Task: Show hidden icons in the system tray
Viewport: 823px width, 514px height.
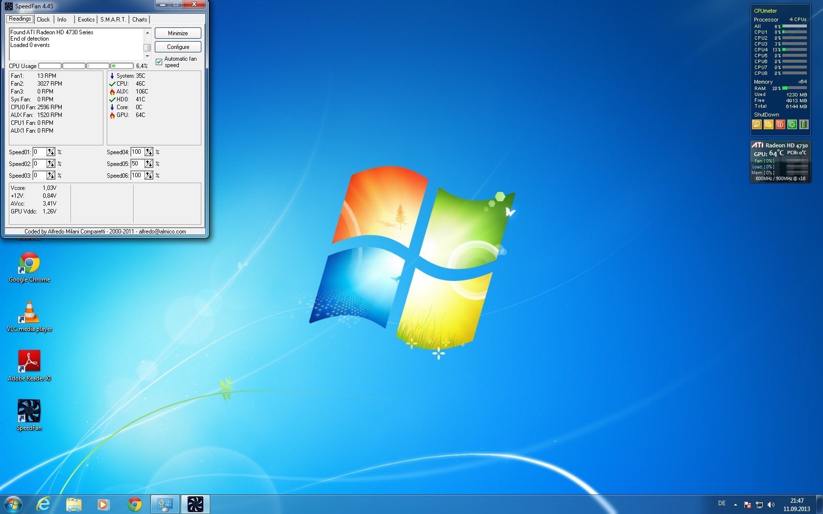Action: pos(735,505)
